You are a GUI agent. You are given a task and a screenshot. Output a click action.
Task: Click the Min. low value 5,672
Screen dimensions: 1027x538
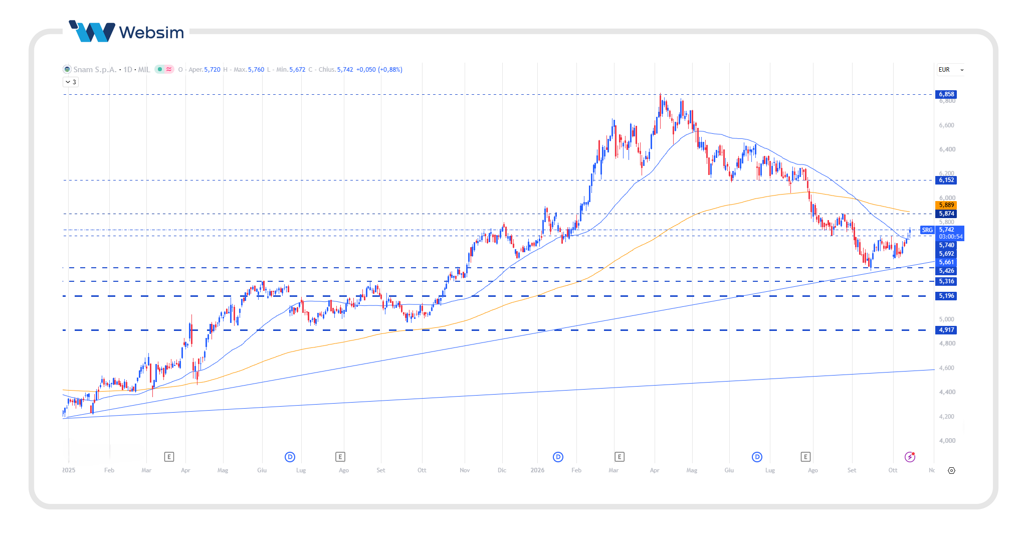[x=297, y=70]
